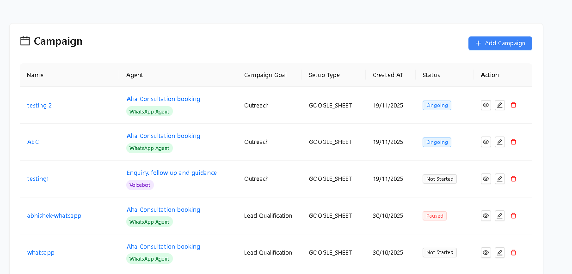Screen dimensions: 572x274
Task: Click the pencil icon in the whatsapp row
Action: click(x=499, y=253)
